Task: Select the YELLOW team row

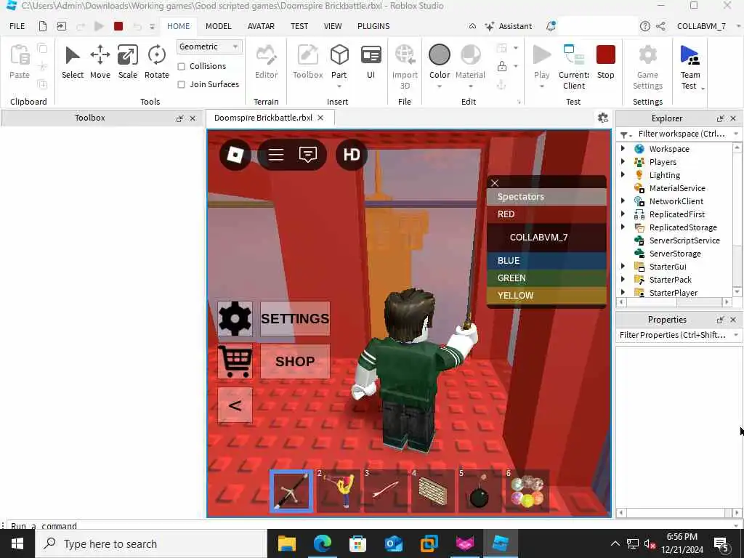Action: tap(546, 295)
